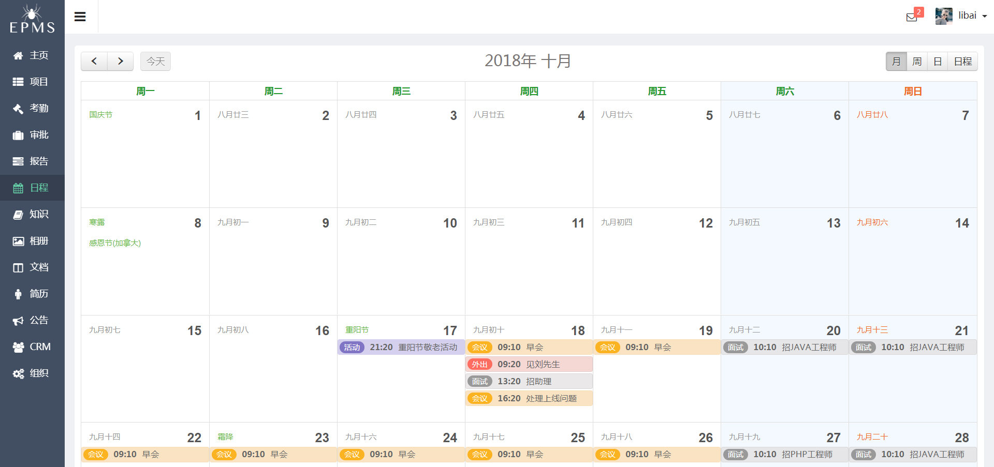
Task: Click the 感恩节(加拿大) holiday label
Action: coord(115,243)
